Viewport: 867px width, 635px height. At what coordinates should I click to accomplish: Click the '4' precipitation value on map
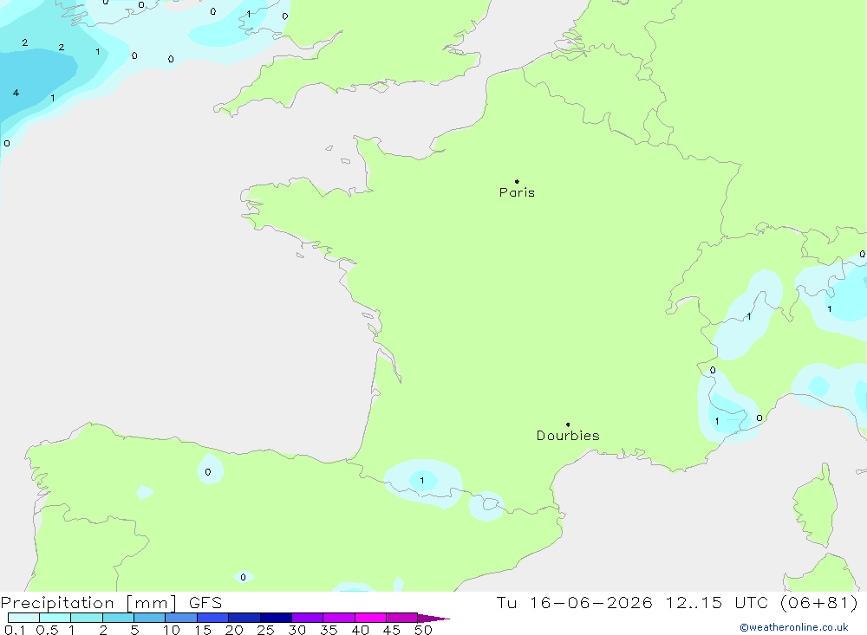click(x=16, y=93)
